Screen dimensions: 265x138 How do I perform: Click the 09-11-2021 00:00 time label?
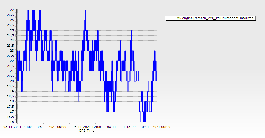point(156,127)
